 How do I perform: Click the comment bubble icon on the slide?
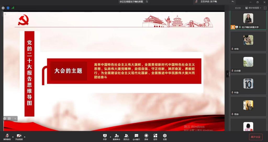click(9, 119)
